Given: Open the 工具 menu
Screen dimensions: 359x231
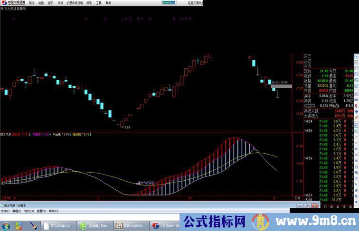Looking at the screenshot, I should (x=99, y=3).
